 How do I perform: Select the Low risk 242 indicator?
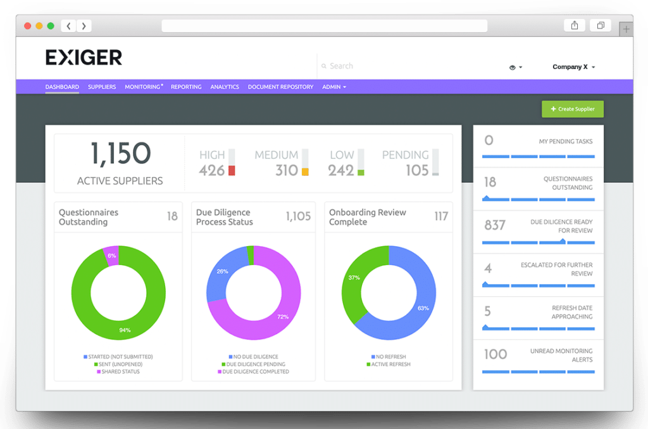(x=346, y=163)
